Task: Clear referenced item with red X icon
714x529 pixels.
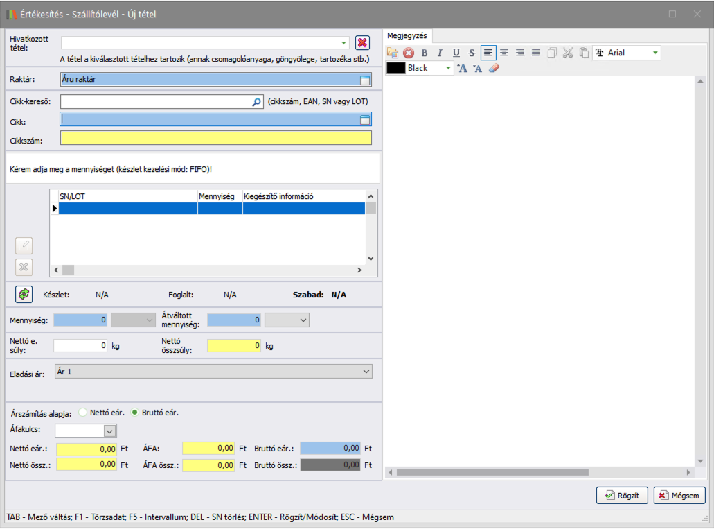Action: pyautogui.click(x=362, y=43)
